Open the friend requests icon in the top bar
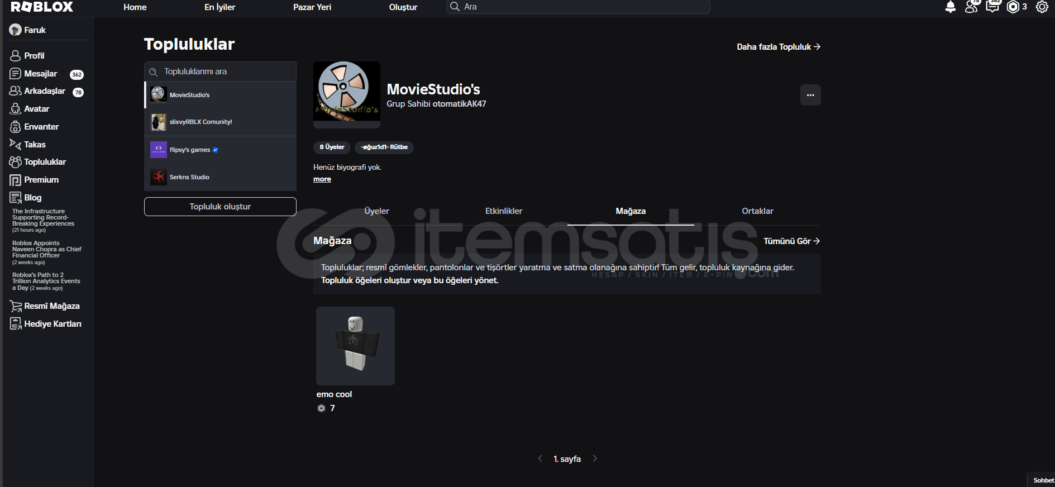The image size is (1055, 487). [x=971, y=7]
